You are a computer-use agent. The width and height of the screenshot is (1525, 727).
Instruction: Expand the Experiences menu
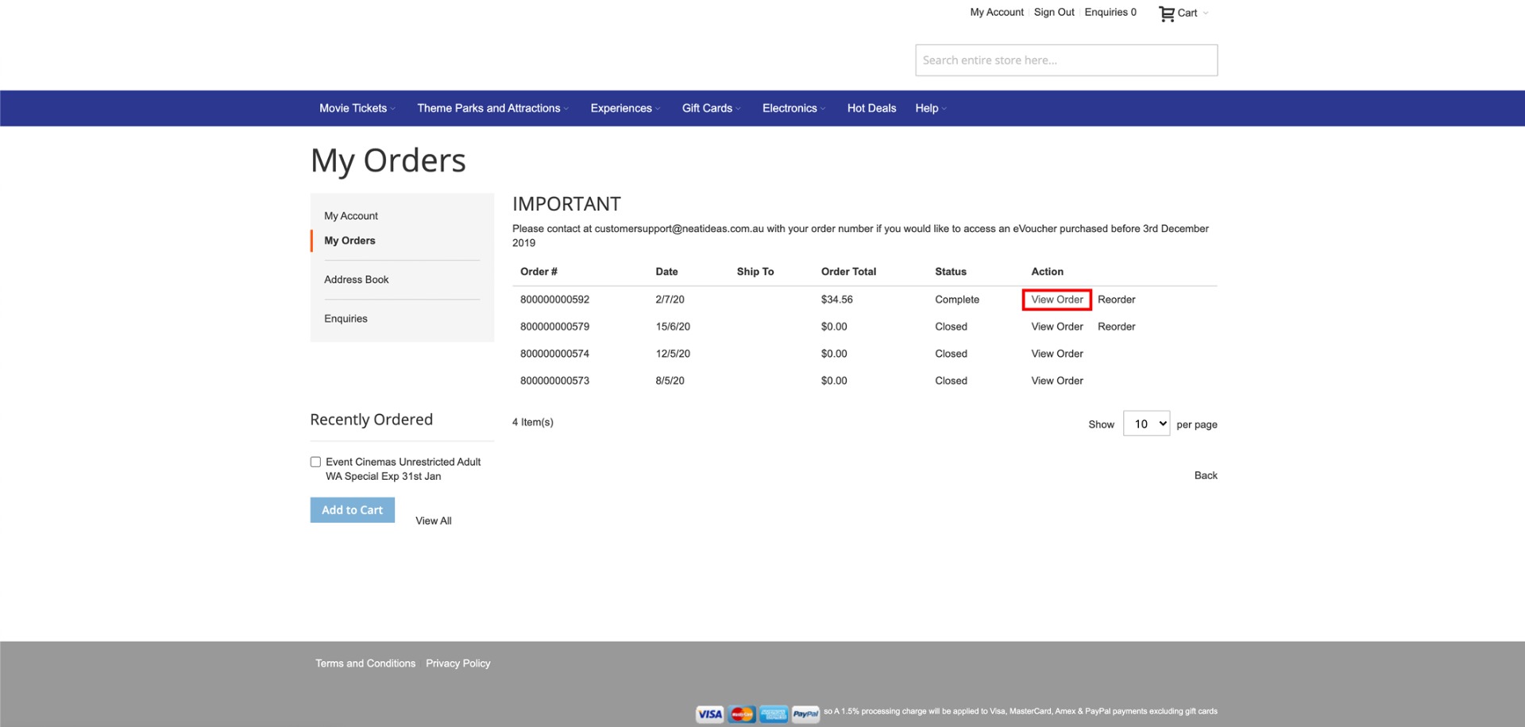pyautogui.click(x=625, y=108)
